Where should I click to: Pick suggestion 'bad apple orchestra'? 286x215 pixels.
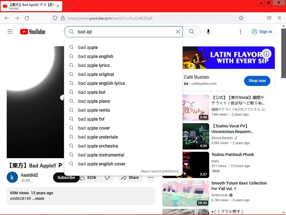click(x=123, y=146)
